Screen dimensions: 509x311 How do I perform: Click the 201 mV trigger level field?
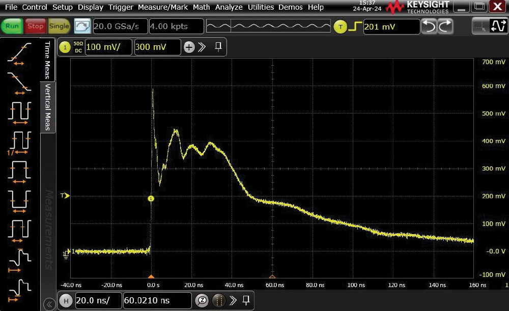coord(391,26)
